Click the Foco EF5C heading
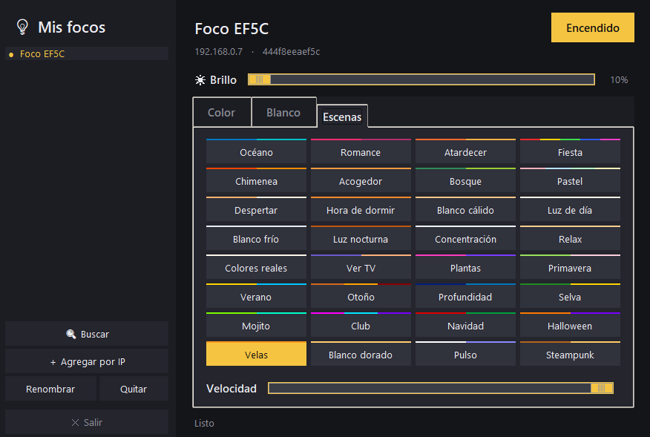Screen dimensions: 650x437 point(232,29)
